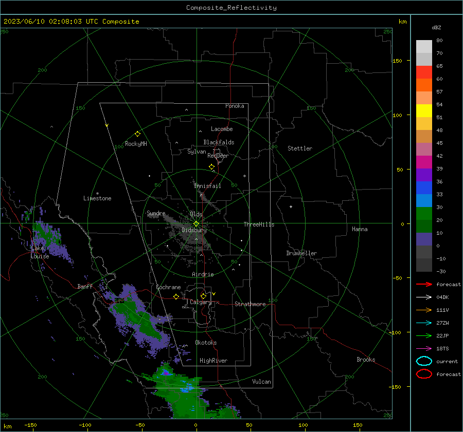Select the Cochrane label
This screenshot has width=463, height=432.
click(x=168, y=287)
